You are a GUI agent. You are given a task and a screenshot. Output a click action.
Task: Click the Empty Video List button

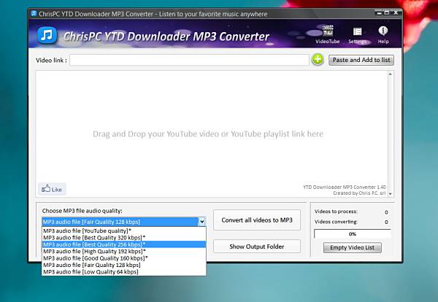click(353, 247)
